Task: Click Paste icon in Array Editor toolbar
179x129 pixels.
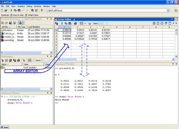Action: 70,23
